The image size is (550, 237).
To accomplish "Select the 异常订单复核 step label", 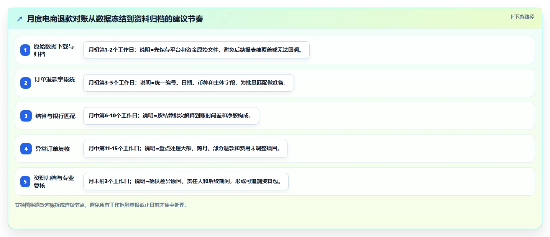I will coord(53,149).
